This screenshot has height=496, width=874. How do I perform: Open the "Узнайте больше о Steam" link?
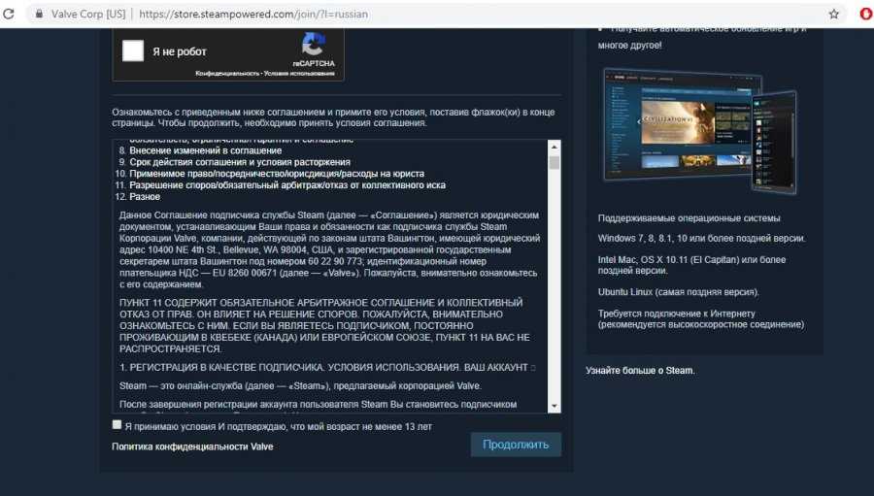coord(640,371)
